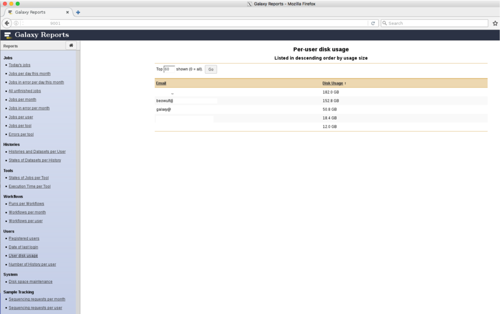Open States of Datasets per History

tap(35, 160)
